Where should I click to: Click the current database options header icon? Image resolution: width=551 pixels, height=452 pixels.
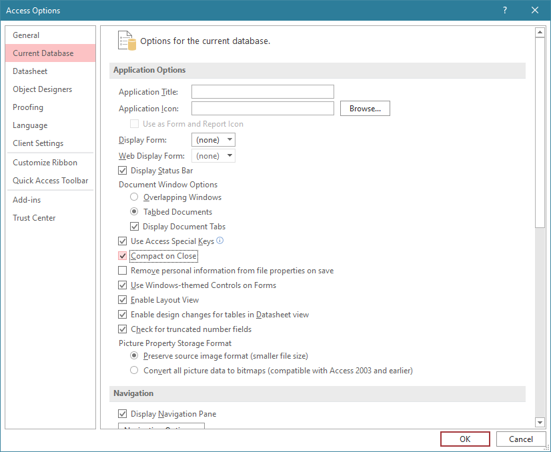click(x=127, y=41)
